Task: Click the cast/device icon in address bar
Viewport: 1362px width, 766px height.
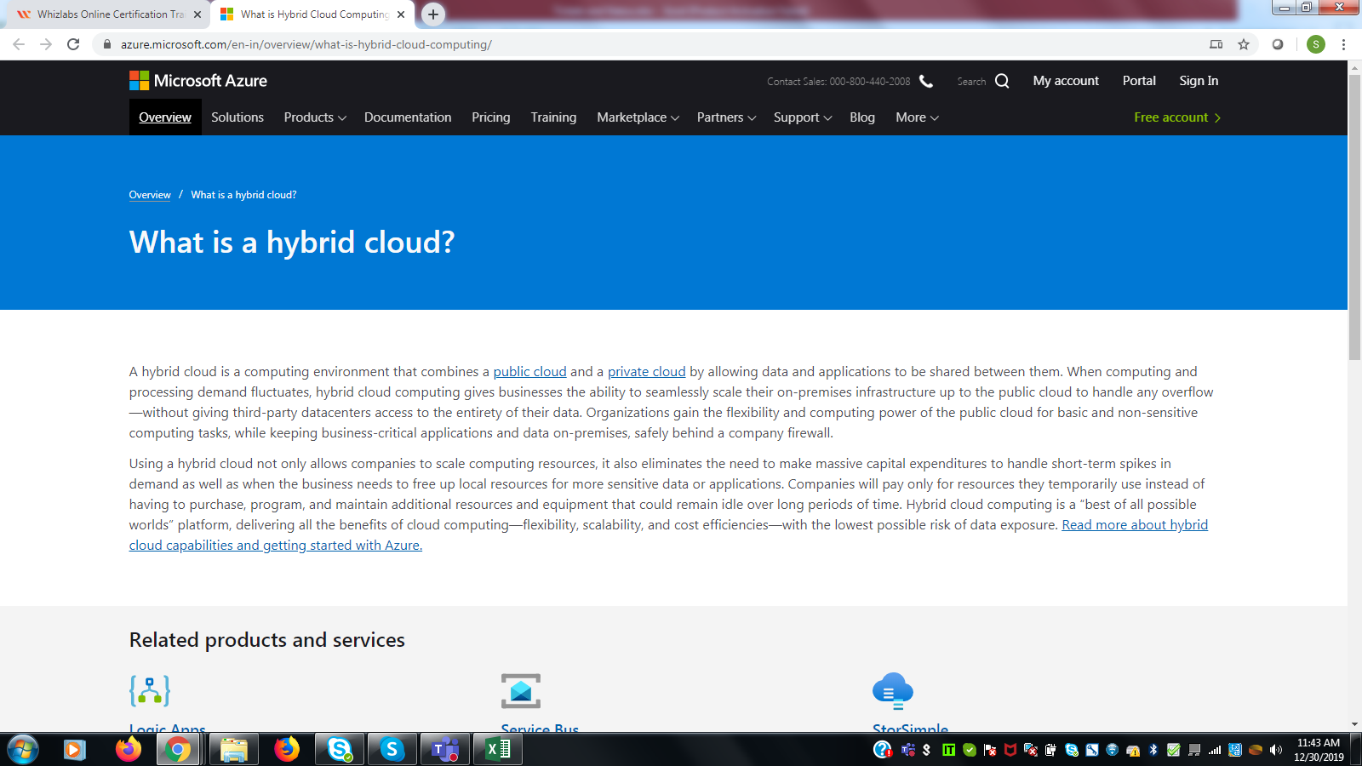Action: (x=1216, y=44)
